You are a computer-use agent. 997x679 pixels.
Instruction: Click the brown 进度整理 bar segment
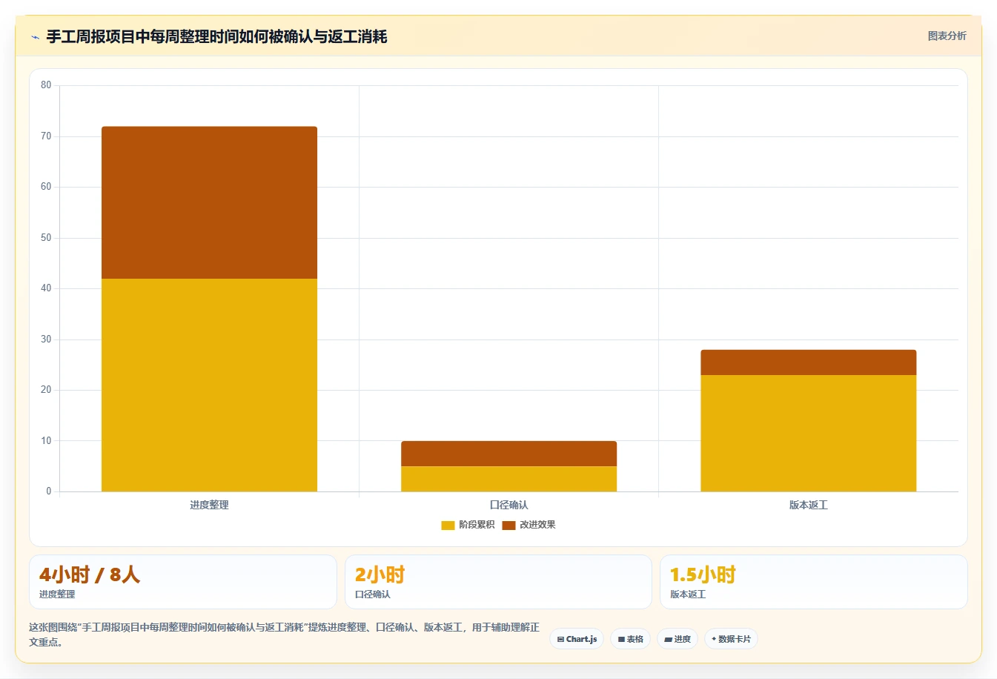click(x=209, y=202)
